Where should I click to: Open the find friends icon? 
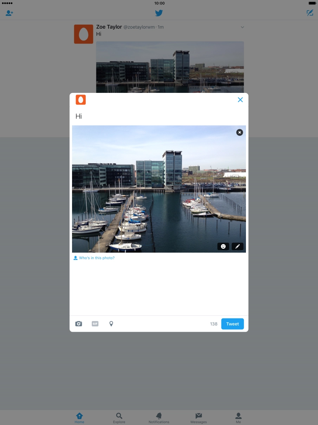[9, 13]
